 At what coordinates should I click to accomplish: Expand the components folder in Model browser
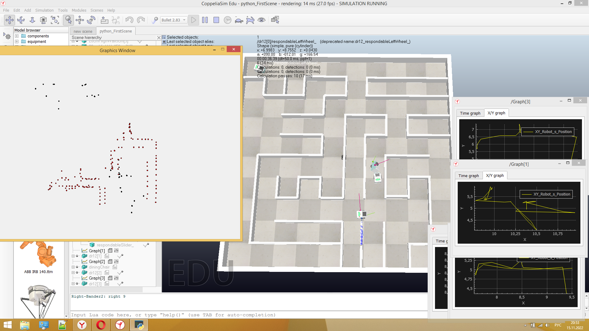click(x=17, y=36)
